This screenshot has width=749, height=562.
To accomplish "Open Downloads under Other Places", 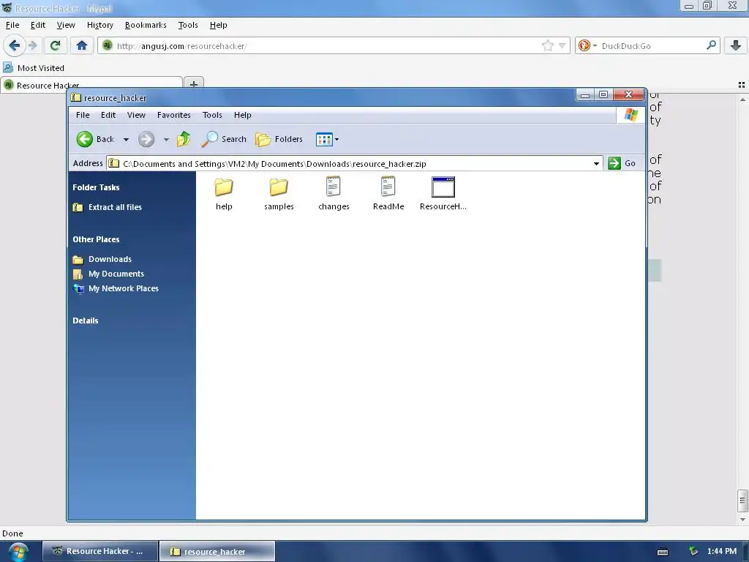I will click(x=102, y=259).
